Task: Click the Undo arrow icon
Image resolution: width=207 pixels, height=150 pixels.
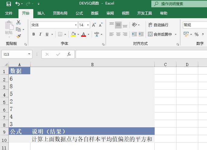Action: 18,4
